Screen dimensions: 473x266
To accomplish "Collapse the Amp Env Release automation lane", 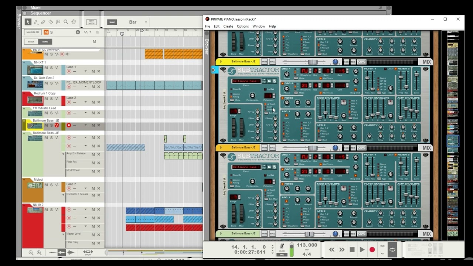I will coord(64,154).
